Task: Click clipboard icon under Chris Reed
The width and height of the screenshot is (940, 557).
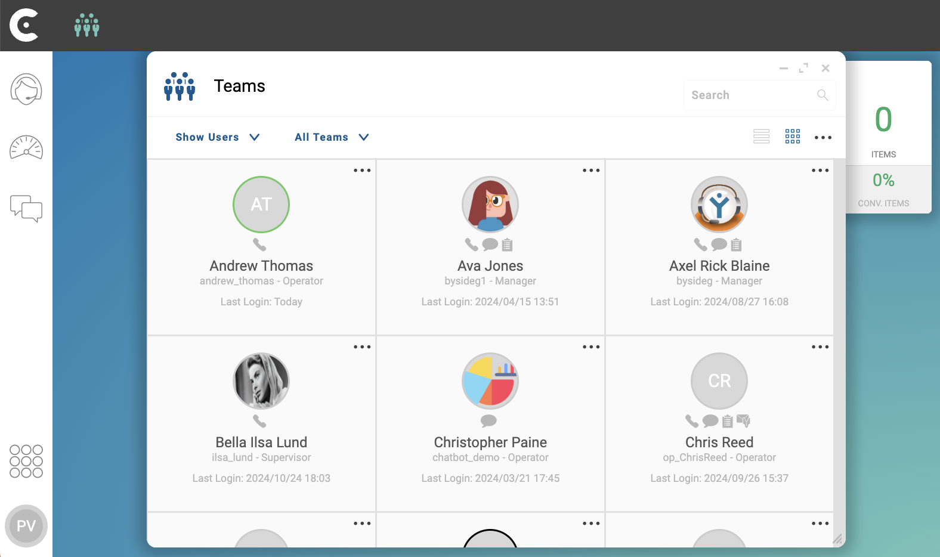Action: (728, 421)
